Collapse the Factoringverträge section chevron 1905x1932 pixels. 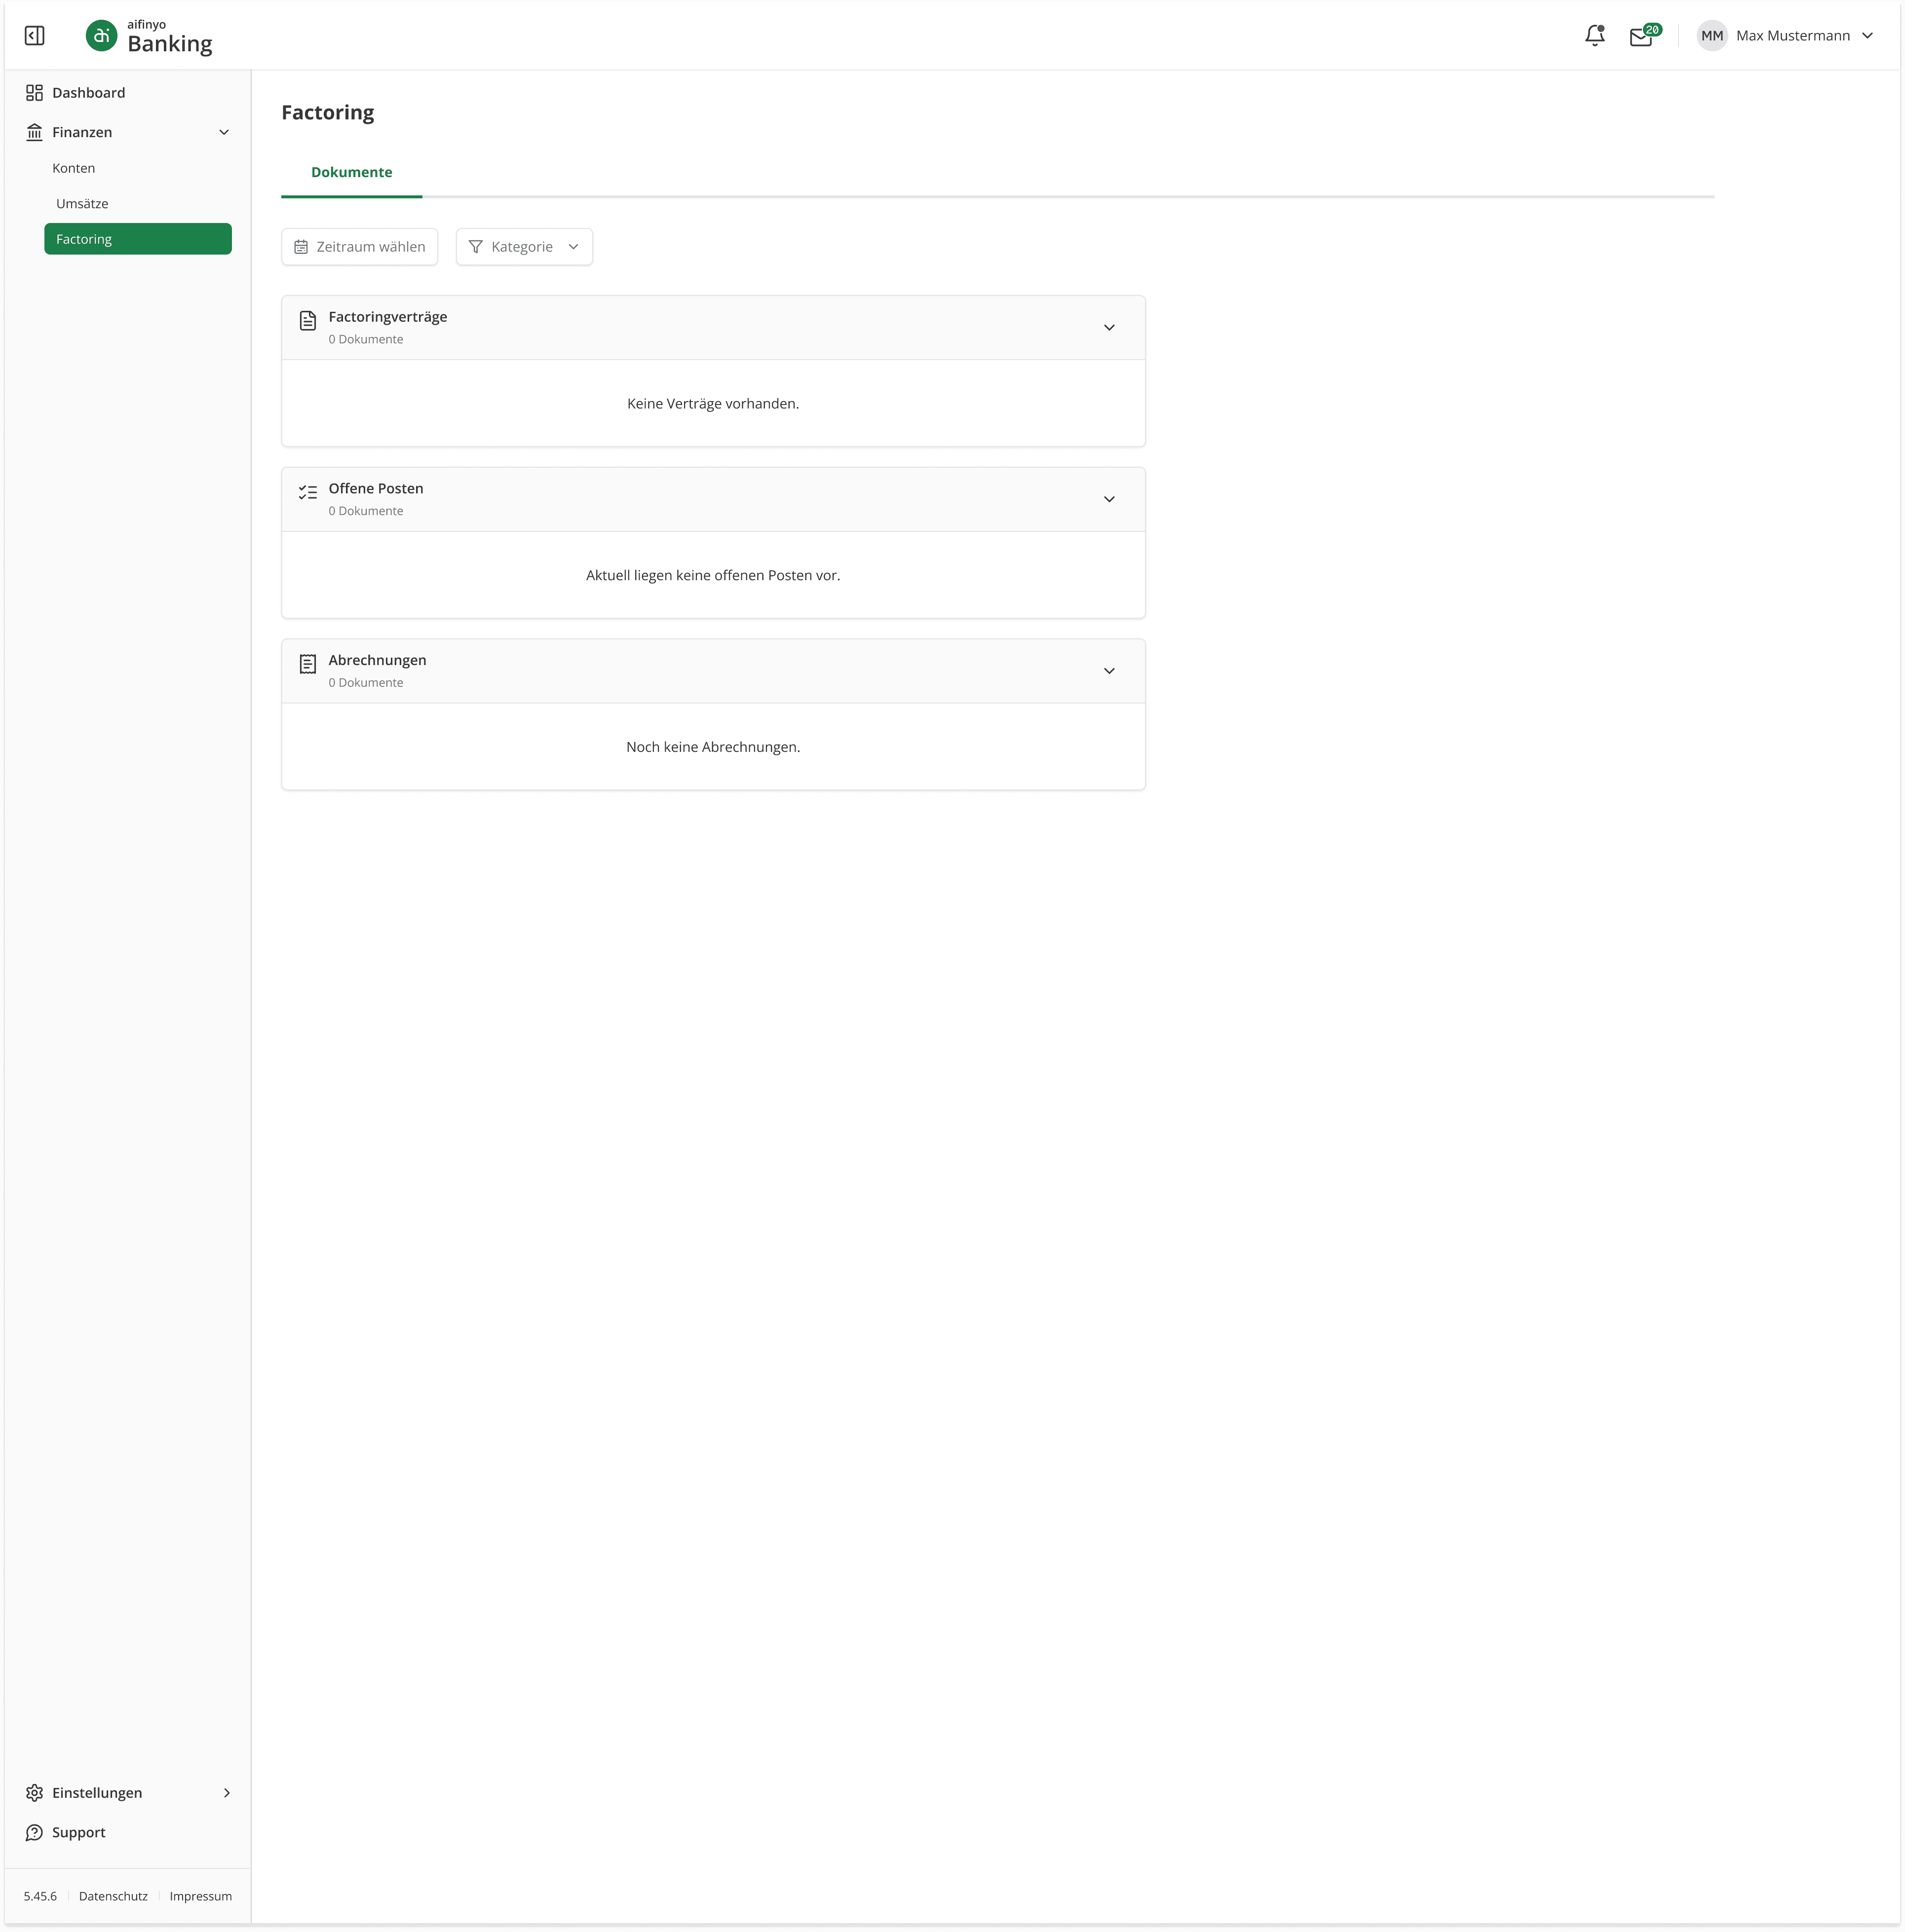click(x=1108, y=328)
